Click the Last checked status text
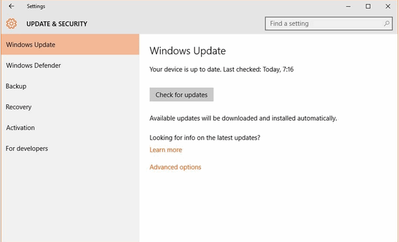 [258, 69]
